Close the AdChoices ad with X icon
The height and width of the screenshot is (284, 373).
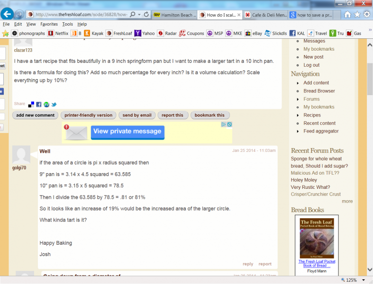pyautogui.click(x=229, y=124)
